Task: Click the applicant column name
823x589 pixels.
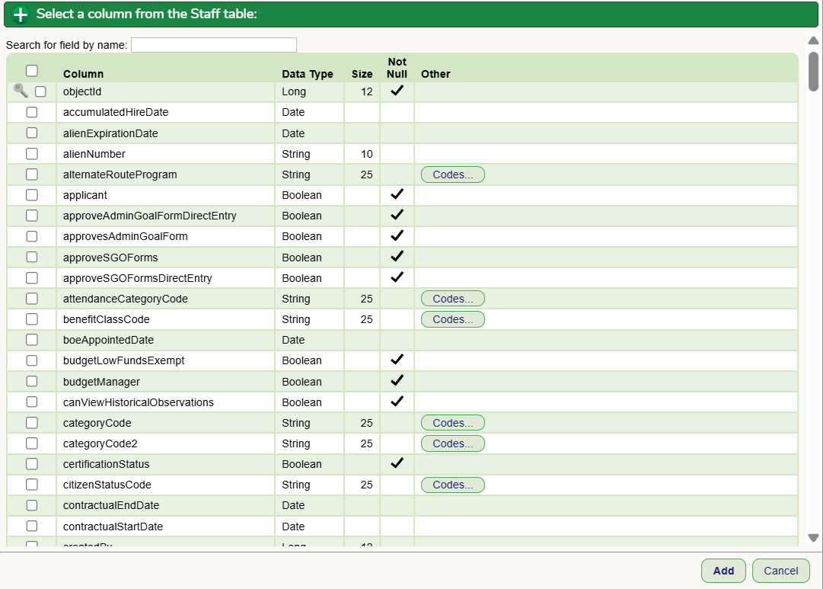Action: (85, 196)
